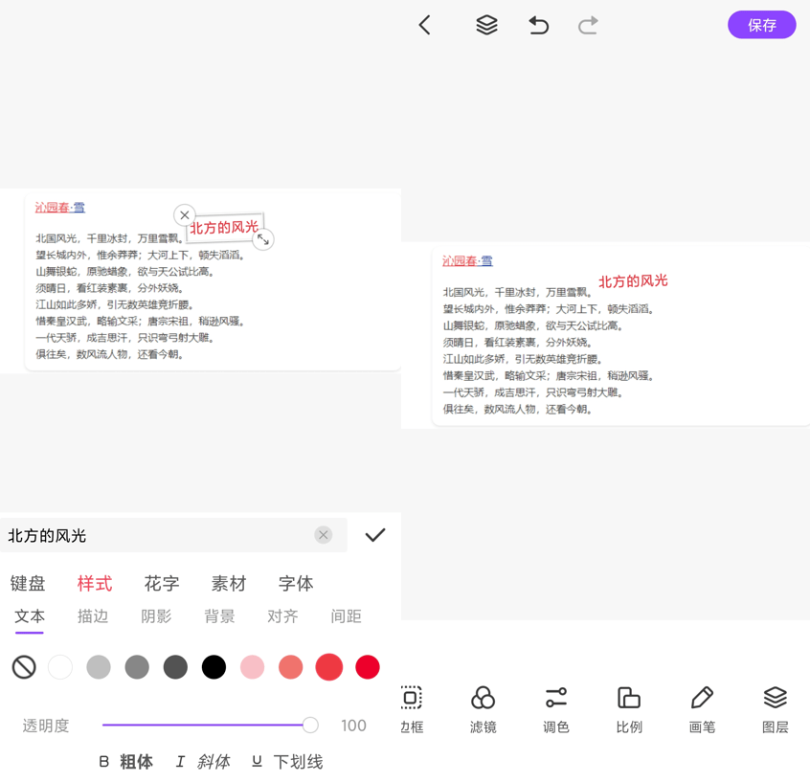Pick the white color swatch
Screen dimensions: 810x782
[60, 667]
